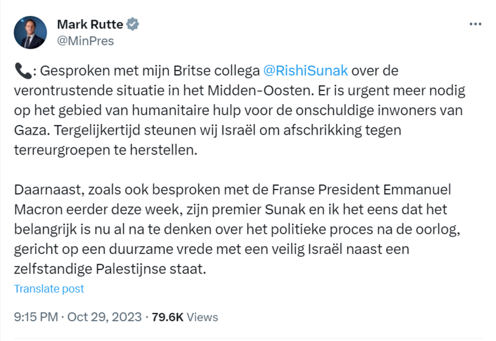This screenshot has width=496, height=341.
Task: Click the blue verified badge
Action: (133, 24)
